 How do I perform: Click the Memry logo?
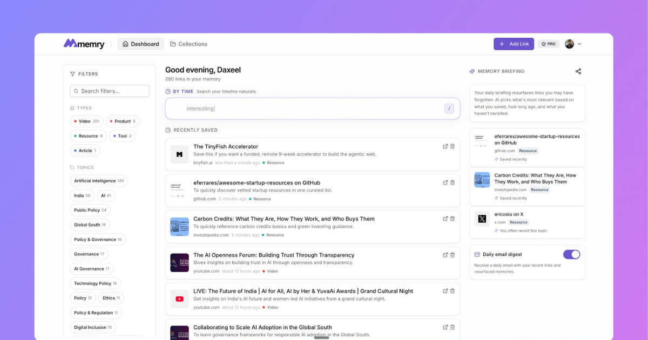tap(84, 44)
